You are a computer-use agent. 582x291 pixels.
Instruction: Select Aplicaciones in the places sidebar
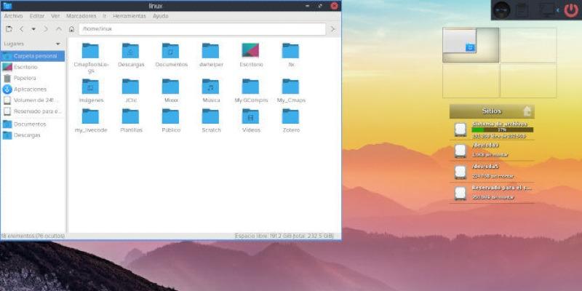click(29, 89)
